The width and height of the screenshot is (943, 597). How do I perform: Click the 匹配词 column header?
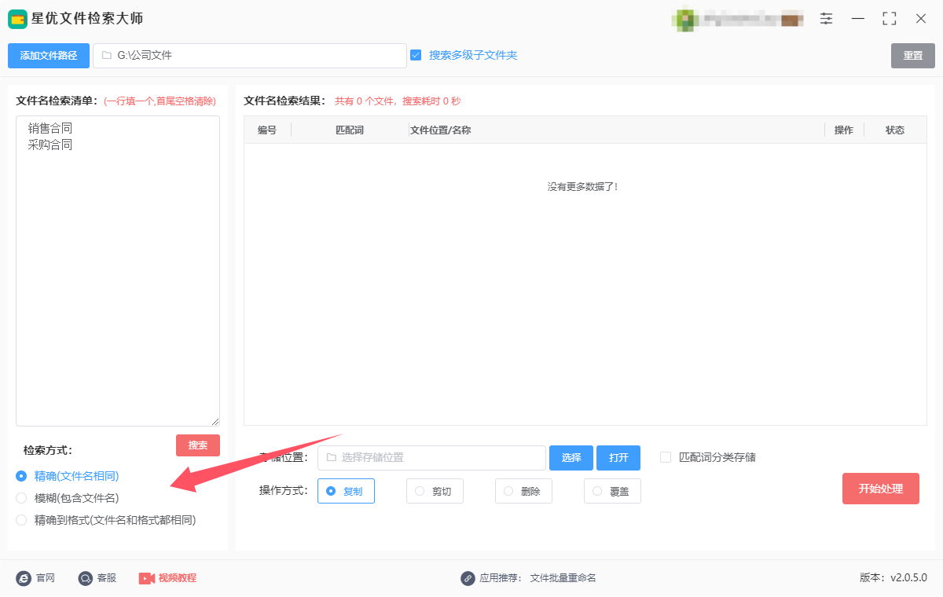coord(350,130)
